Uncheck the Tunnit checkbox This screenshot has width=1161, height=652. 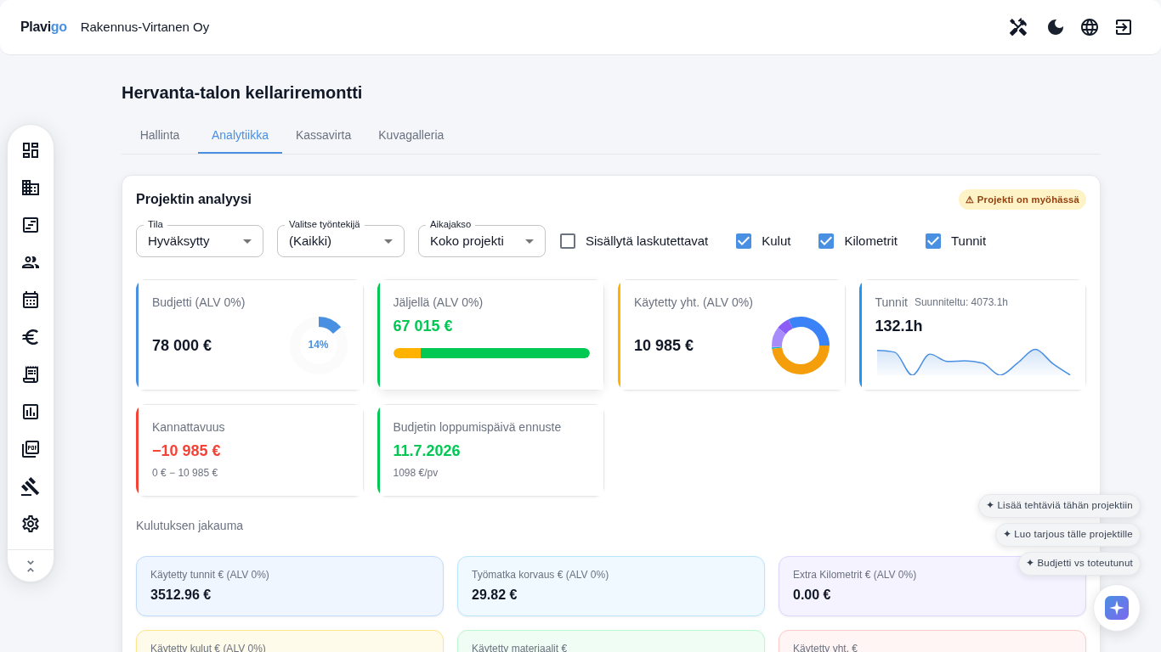point(933,241)
